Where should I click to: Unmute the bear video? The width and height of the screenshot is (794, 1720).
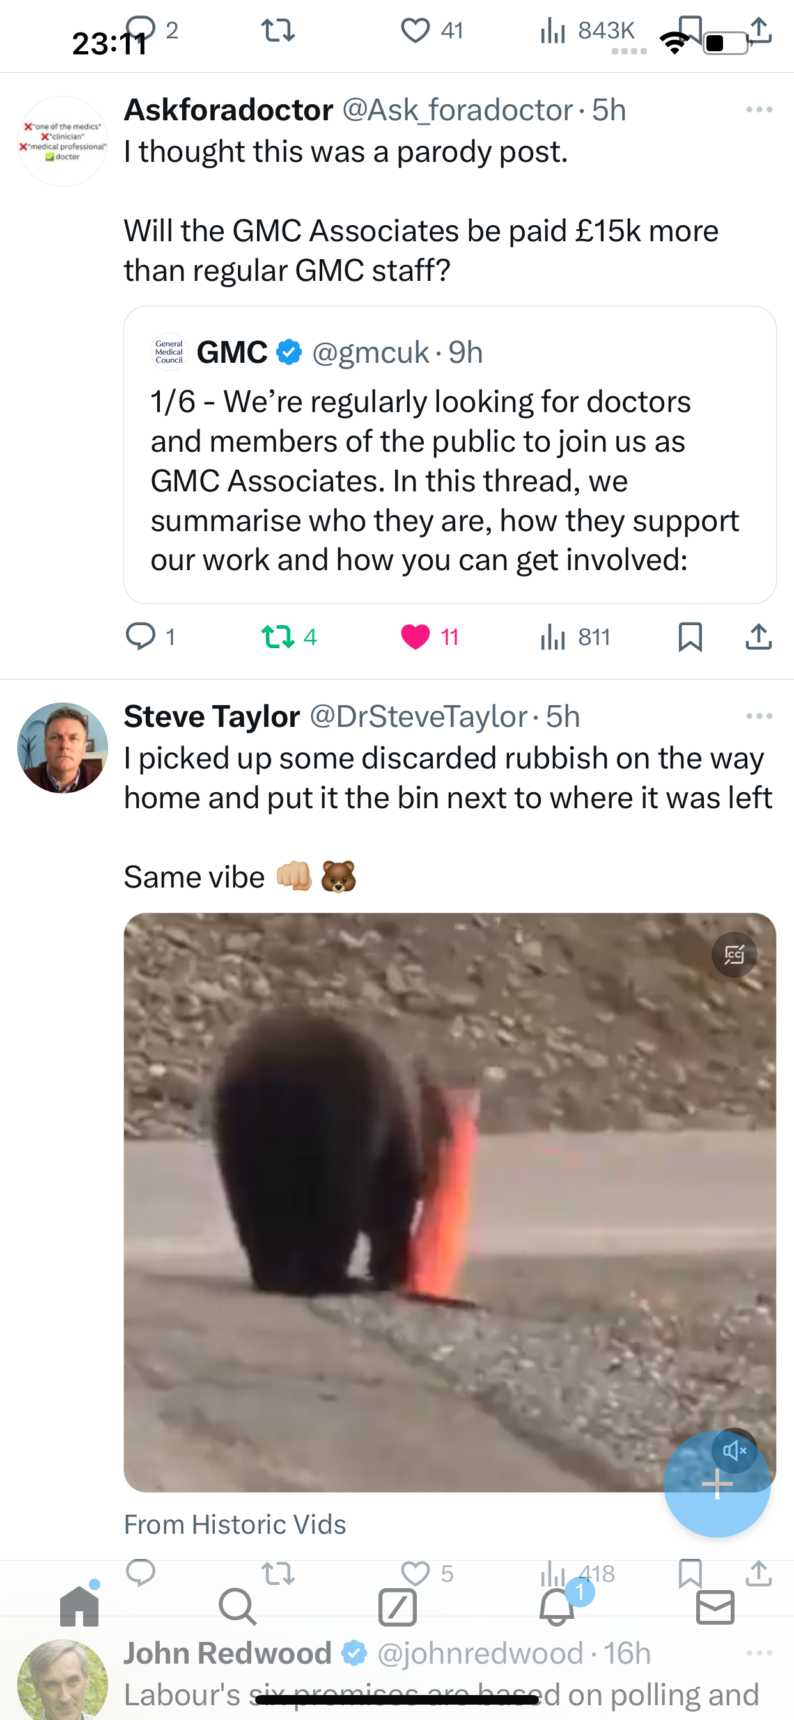click(734, 1449)
